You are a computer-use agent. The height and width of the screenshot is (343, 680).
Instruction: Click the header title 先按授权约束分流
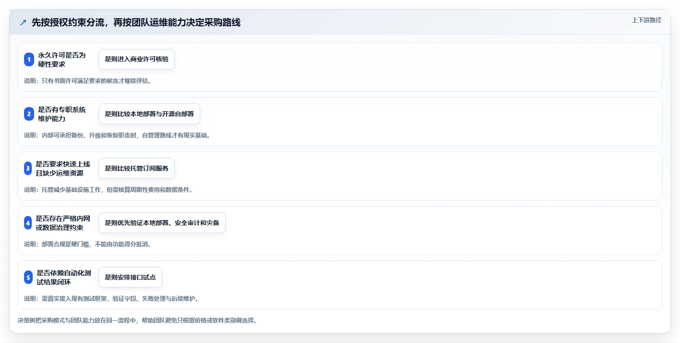(136, 23)
